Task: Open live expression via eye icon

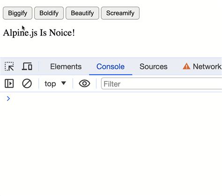Action: (84, 83)
